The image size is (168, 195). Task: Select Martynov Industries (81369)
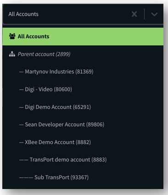click(83, 72)
